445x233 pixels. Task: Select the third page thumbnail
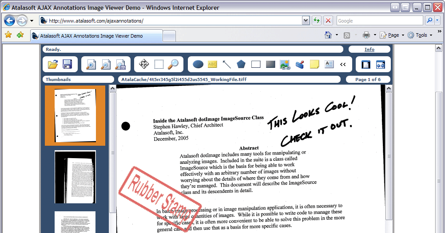pos(75,222)
